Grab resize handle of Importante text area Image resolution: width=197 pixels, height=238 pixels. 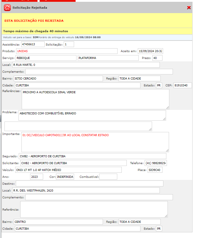167,150
